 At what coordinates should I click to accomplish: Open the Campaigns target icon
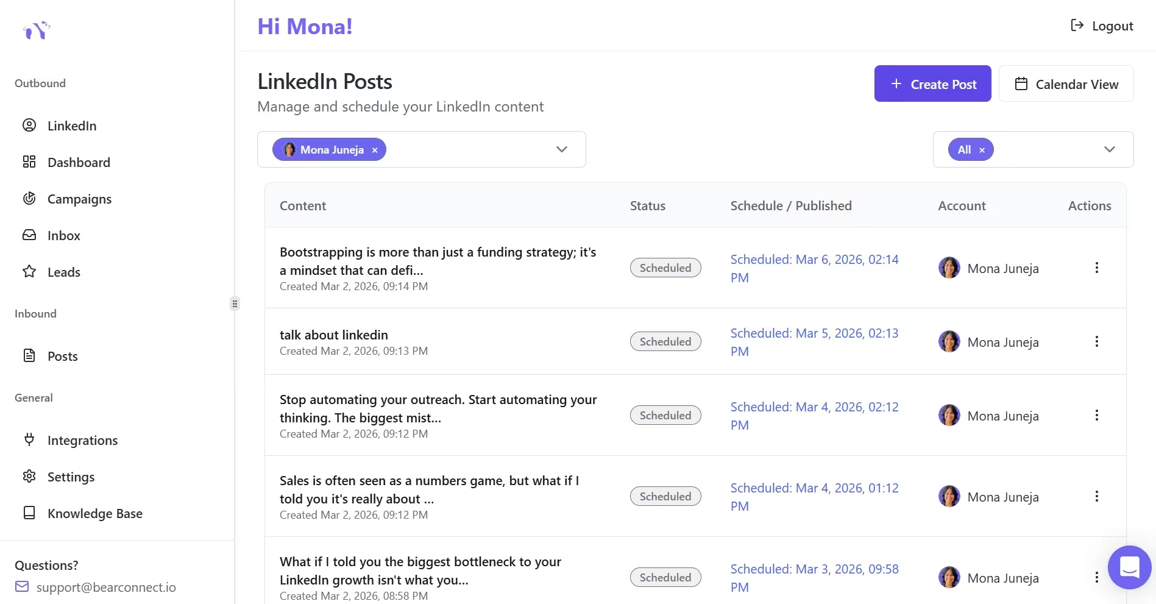tap(29, 199)
